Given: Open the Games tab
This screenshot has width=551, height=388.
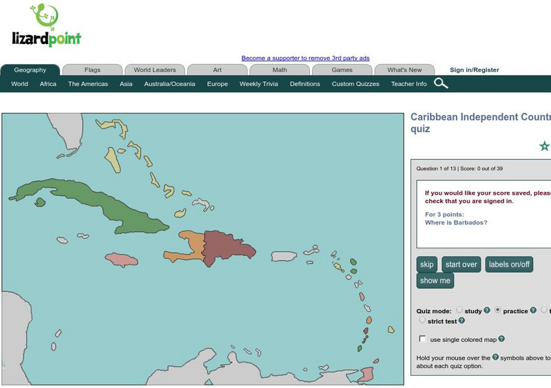Looking at the screenshot, I should tap(342, 70).
